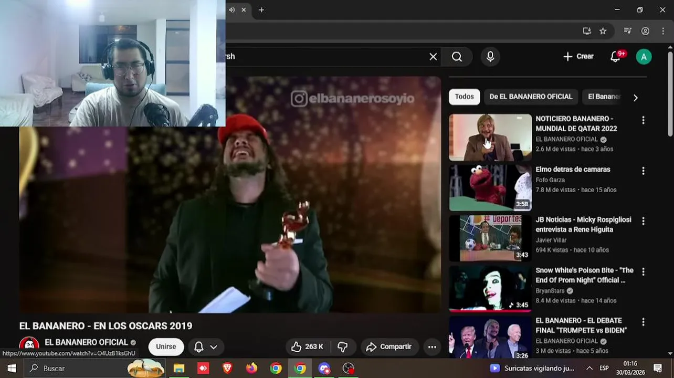Show hidden system tray icons
Viewport: 674px width, 378px height.
(589, 368)
